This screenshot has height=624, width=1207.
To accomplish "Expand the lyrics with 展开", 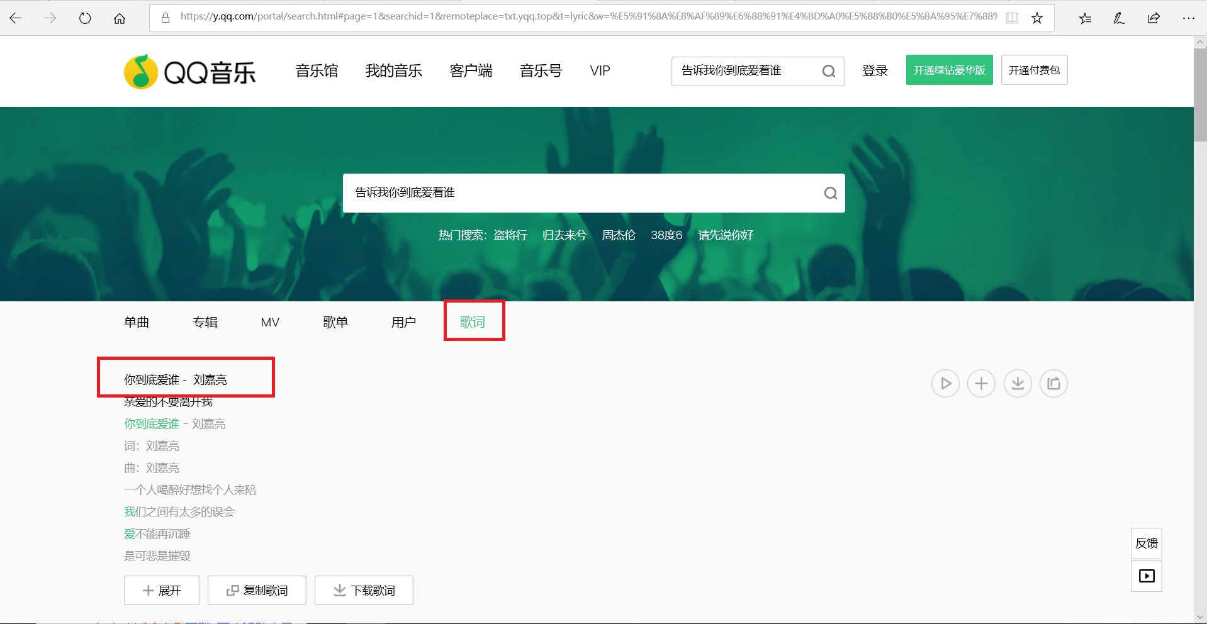I will click(x=161, y=590).
